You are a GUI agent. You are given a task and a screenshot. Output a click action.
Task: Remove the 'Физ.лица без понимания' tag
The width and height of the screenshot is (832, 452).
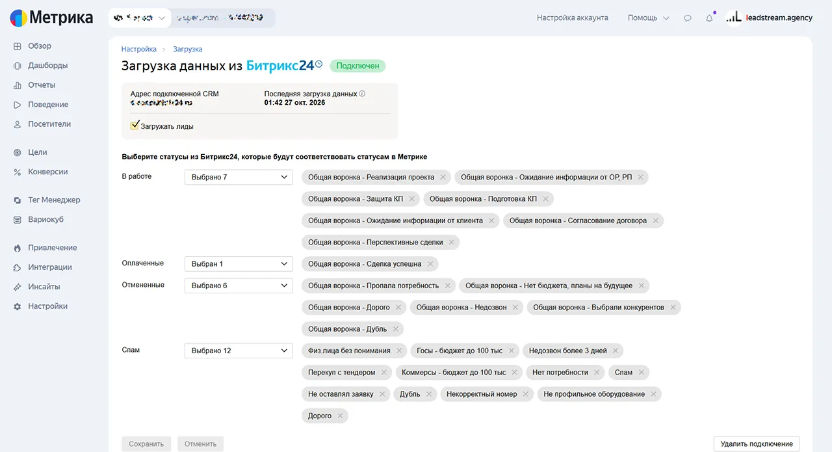(x=399, y=351)
